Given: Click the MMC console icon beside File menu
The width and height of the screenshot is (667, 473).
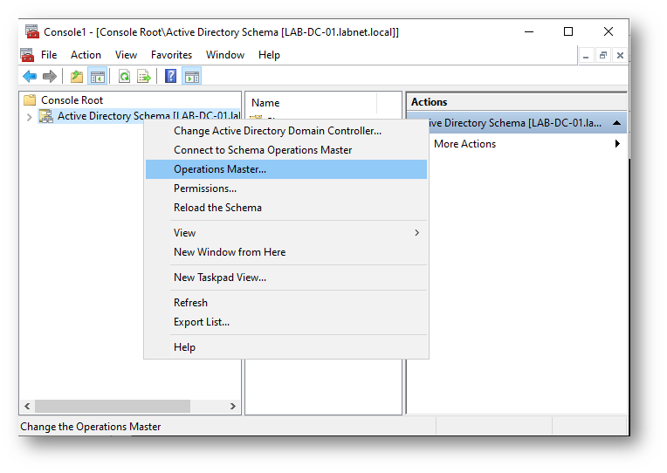Looking at the screenshot, I should tap(27, 55).
